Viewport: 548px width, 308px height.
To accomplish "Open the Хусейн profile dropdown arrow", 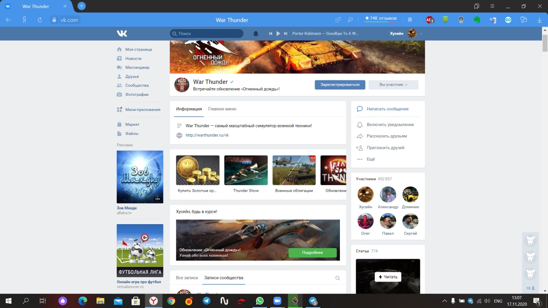I will [421, 33].
